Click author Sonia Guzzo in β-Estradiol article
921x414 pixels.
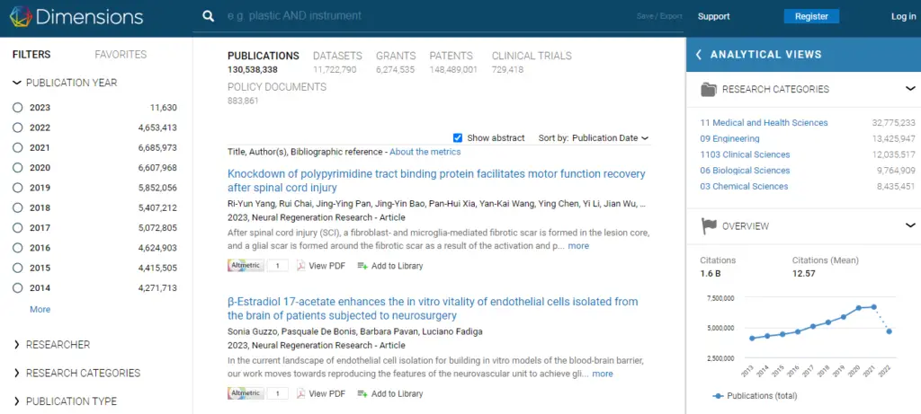tap(252, 331)
